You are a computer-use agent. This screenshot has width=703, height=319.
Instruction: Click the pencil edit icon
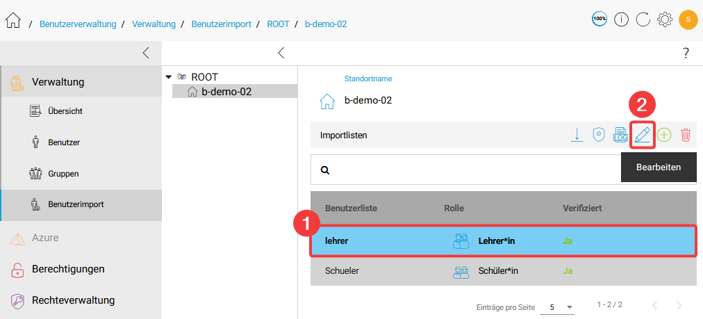[643, 136]
